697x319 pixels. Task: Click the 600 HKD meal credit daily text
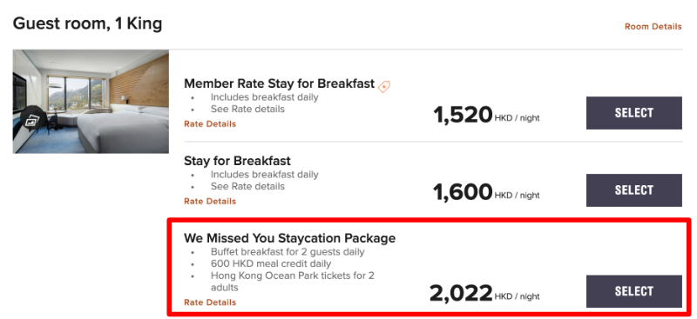point(271,264)
